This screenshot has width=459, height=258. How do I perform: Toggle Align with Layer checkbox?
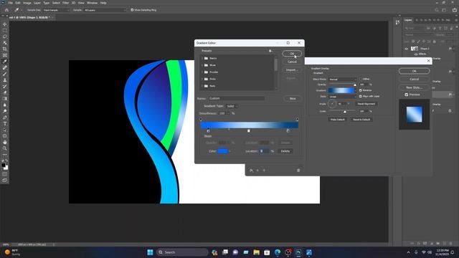(361, 96)
